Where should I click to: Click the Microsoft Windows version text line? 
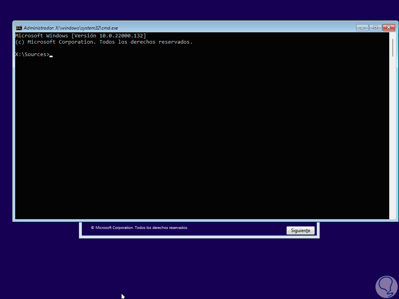click(x=81, y=35)
